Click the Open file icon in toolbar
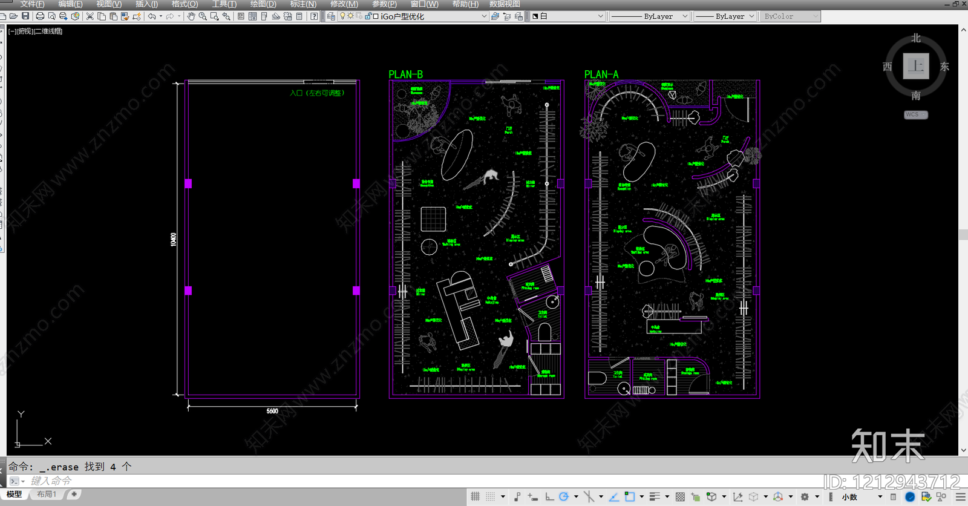Viewport: 968px width, 506px height. click(13, 16)
